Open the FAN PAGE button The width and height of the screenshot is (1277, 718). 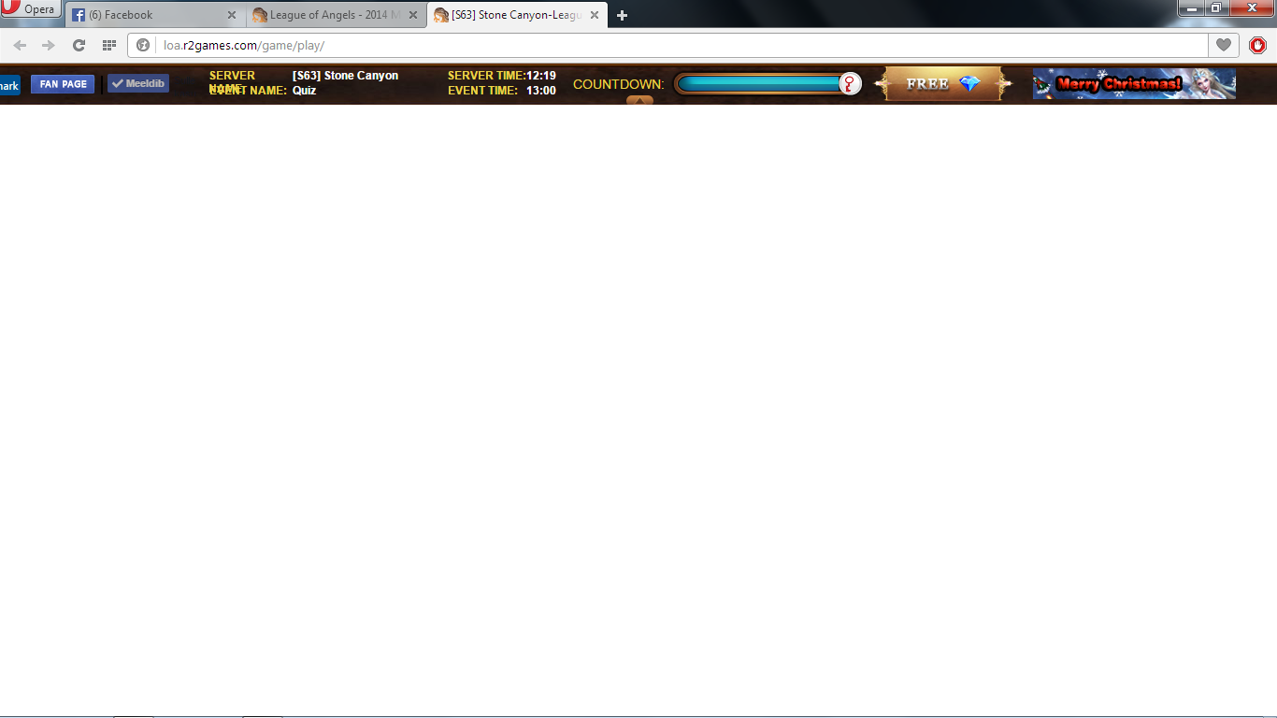coord(63,84)
